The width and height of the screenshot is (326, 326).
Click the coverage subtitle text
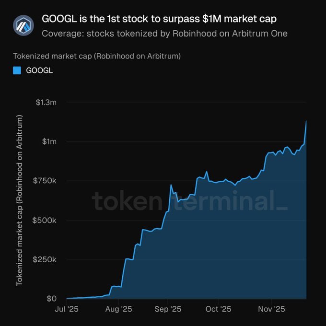click(x=164, y=34)
